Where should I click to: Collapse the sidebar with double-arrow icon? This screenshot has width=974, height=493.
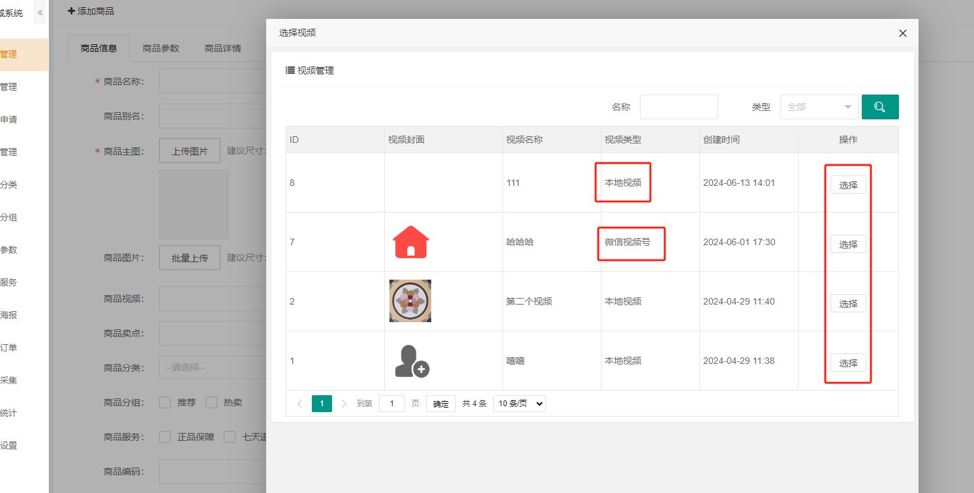click(40, 13)
